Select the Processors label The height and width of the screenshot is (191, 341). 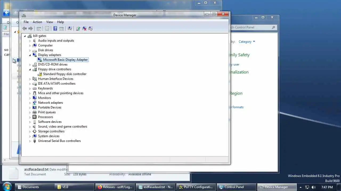point(46,117)
